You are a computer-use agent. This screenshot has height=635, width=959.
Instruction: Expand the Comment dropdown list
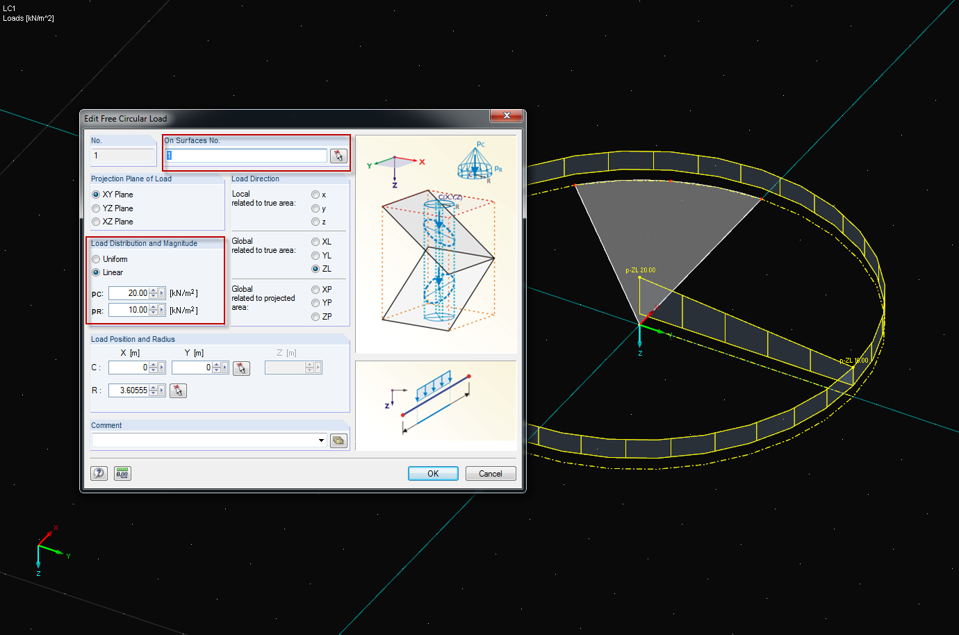pyautogui.click(x=321, y=440)
